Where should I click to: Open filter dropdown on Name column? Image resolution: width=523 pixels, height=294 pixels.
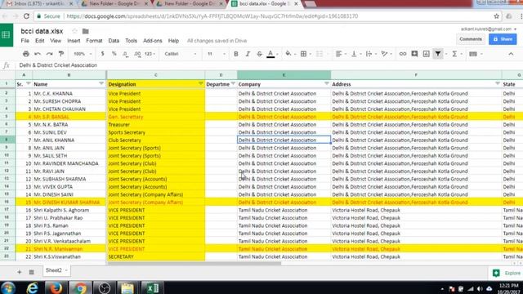coord(101,84)
